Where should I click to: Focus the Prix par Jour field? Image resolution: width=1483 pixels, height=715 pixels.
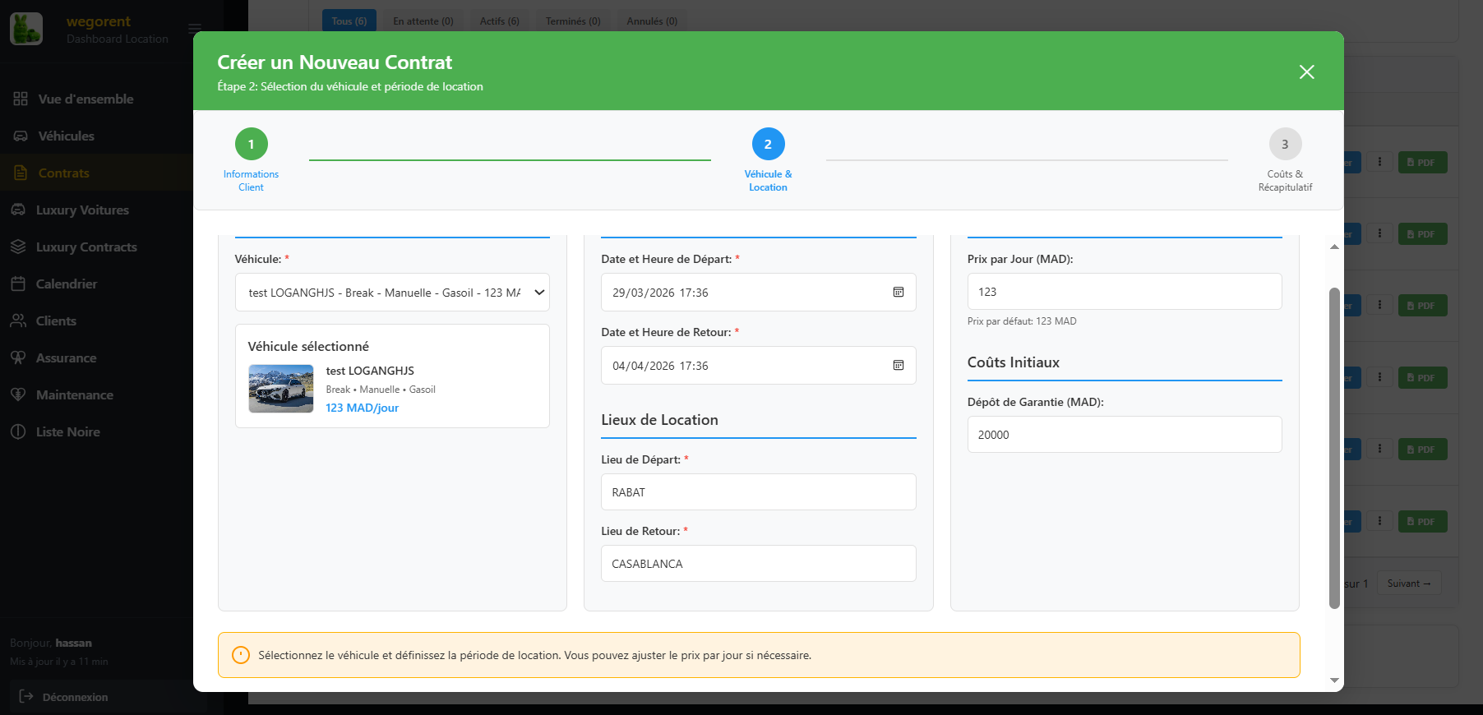[x=1124, y=292]
